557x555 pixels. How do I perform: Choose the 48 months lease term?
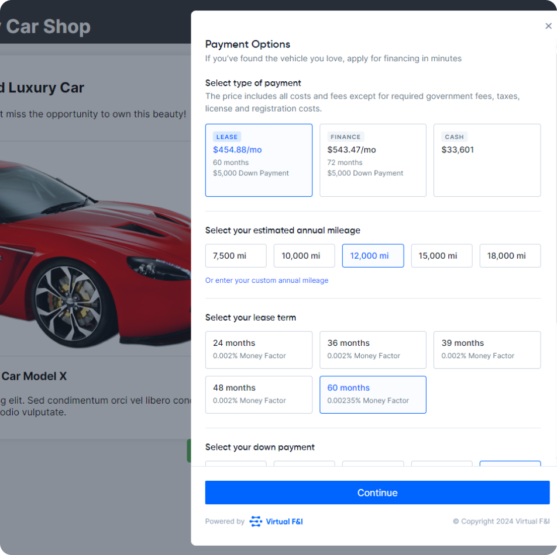point(259,394)
